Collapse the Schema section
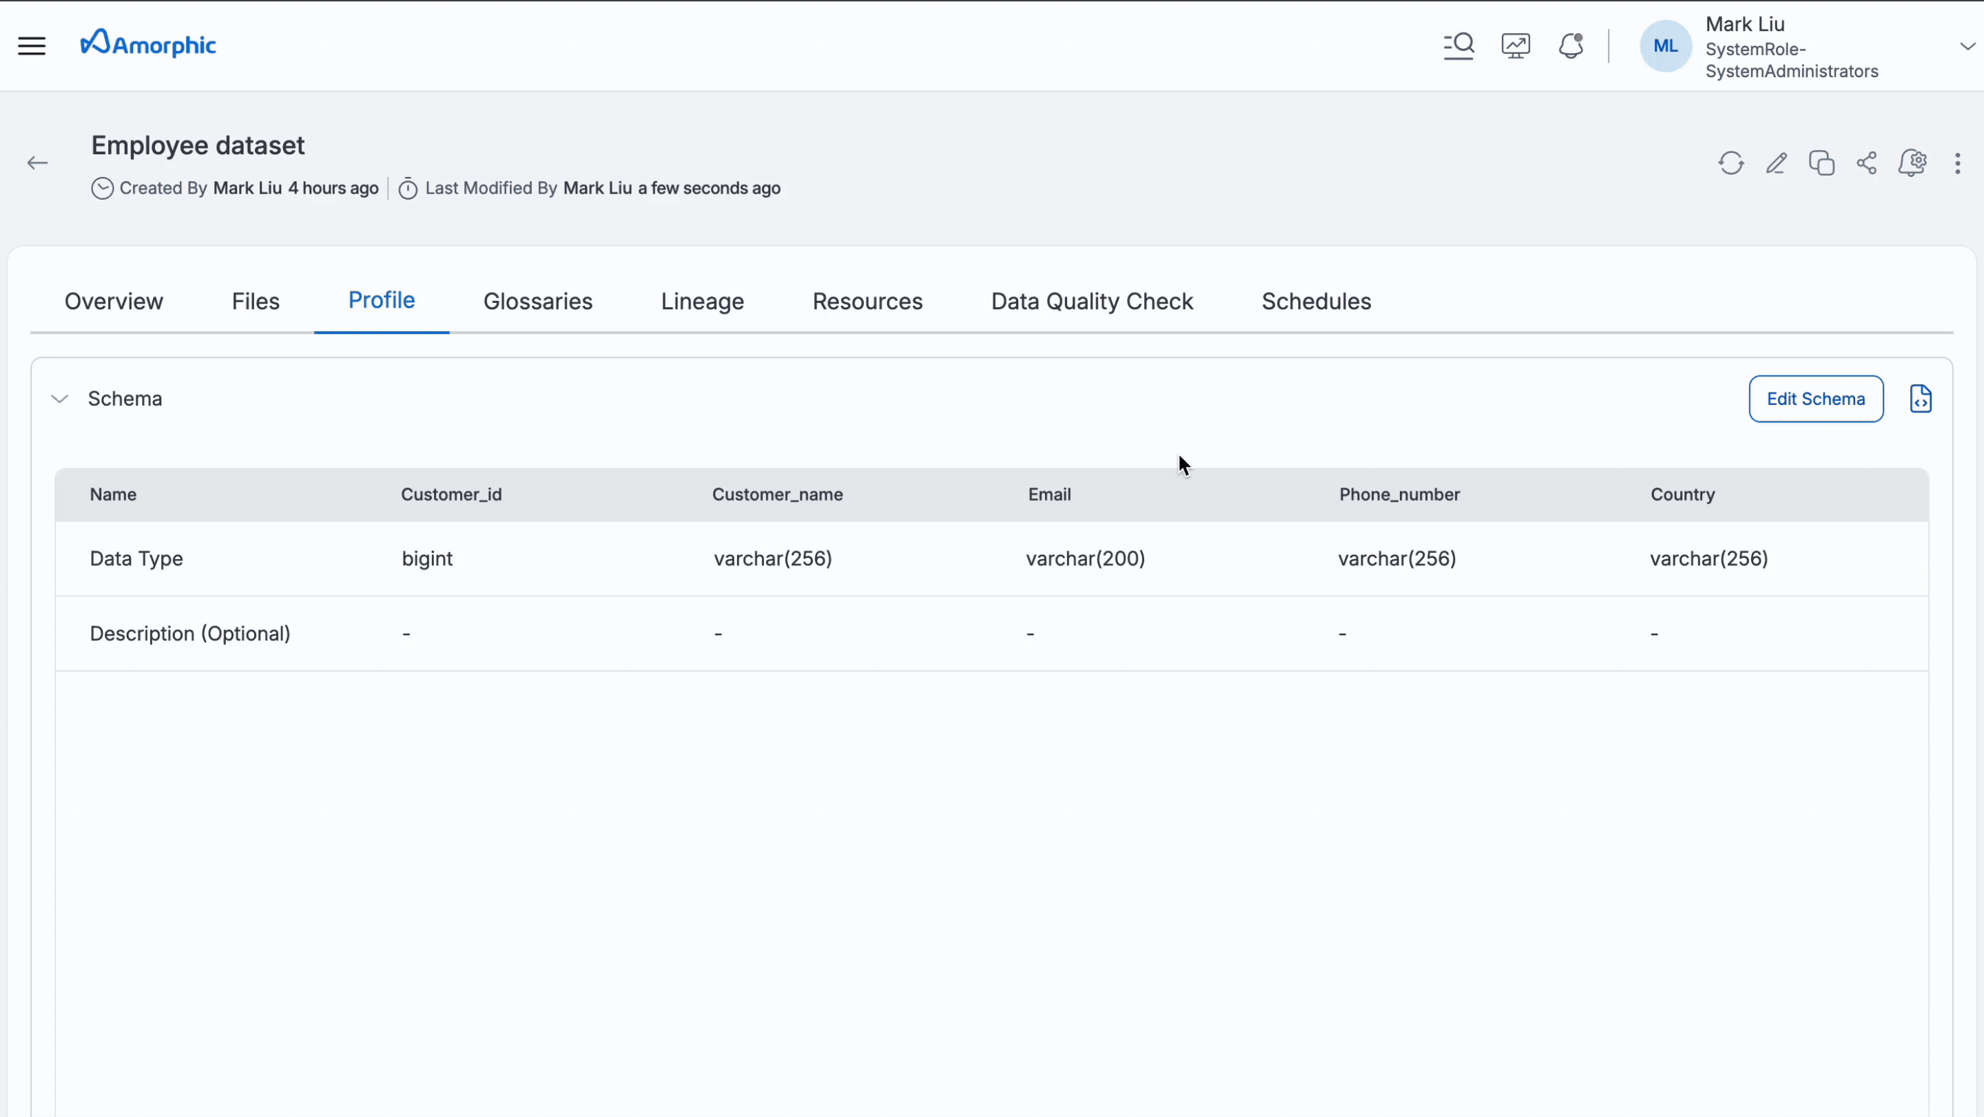1984x1117 pixels. [59, 399]
